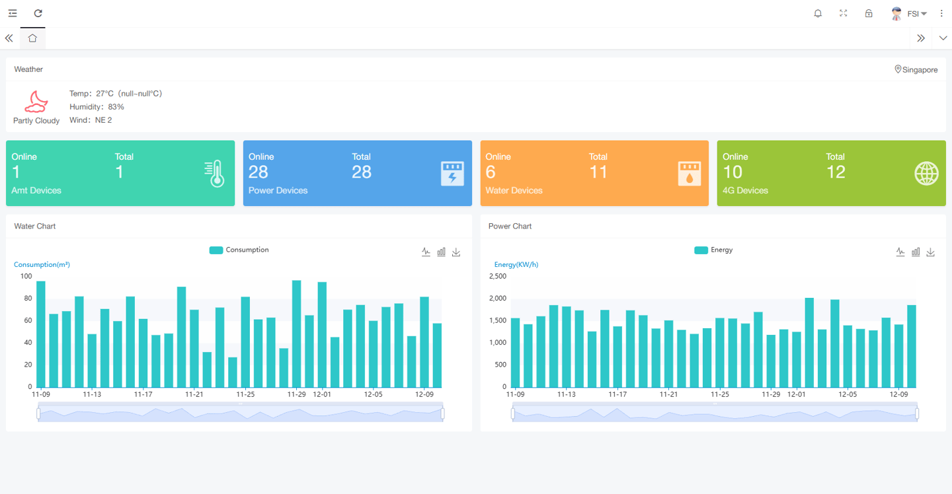Enter fullscreen mode icon

pyautogui.click(x=844, y=13)
